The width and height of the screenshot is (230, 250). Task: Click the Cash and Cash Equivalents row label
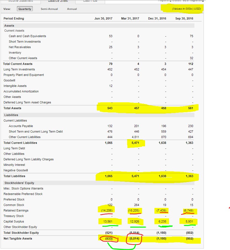tap(27, 36)
